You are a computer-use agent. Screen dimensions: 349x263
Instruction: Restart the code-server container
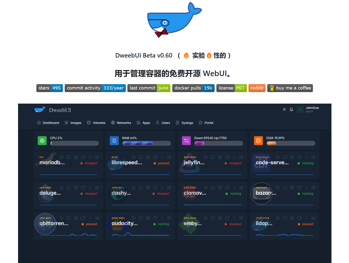coord(299,157)
